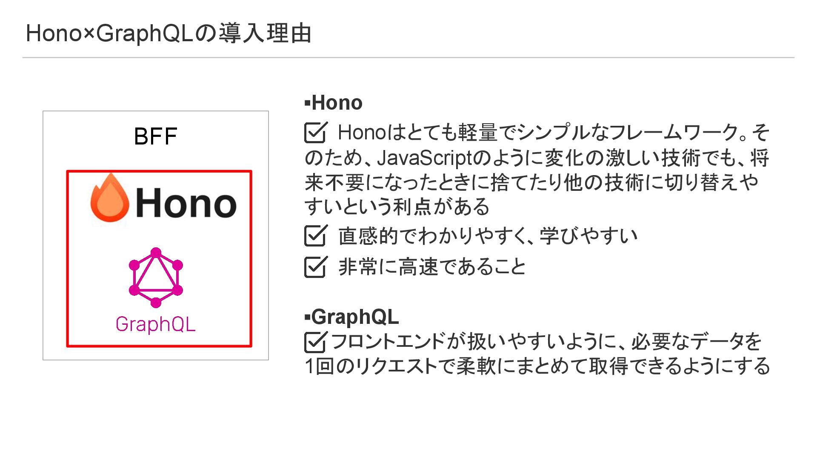Click the pink GraphQL hexagon logo
The image size is (817, 459).
coord(156,278)
